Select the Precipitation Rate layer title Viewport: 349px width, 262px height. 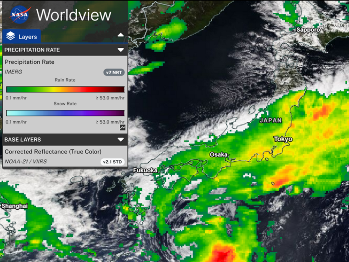29,62
